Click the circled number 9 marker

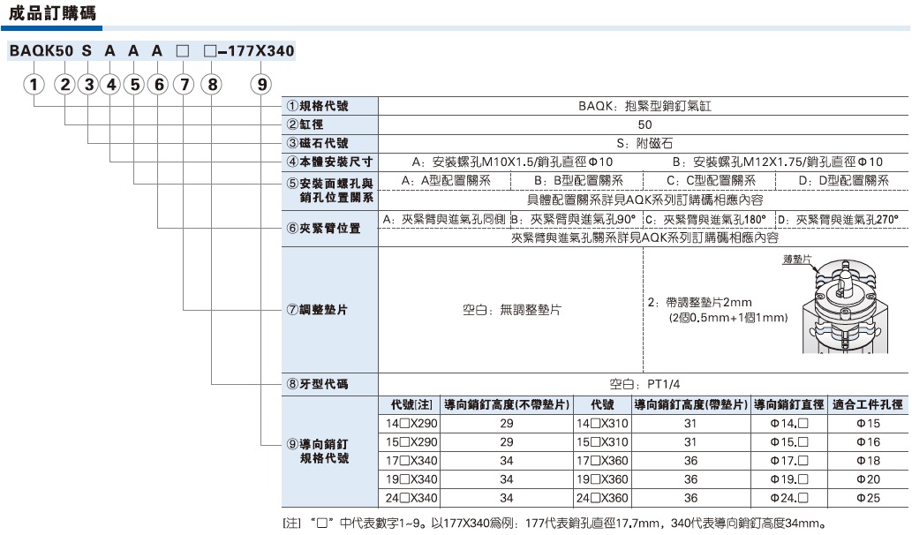pyautogui.click(x=261, y=85)
